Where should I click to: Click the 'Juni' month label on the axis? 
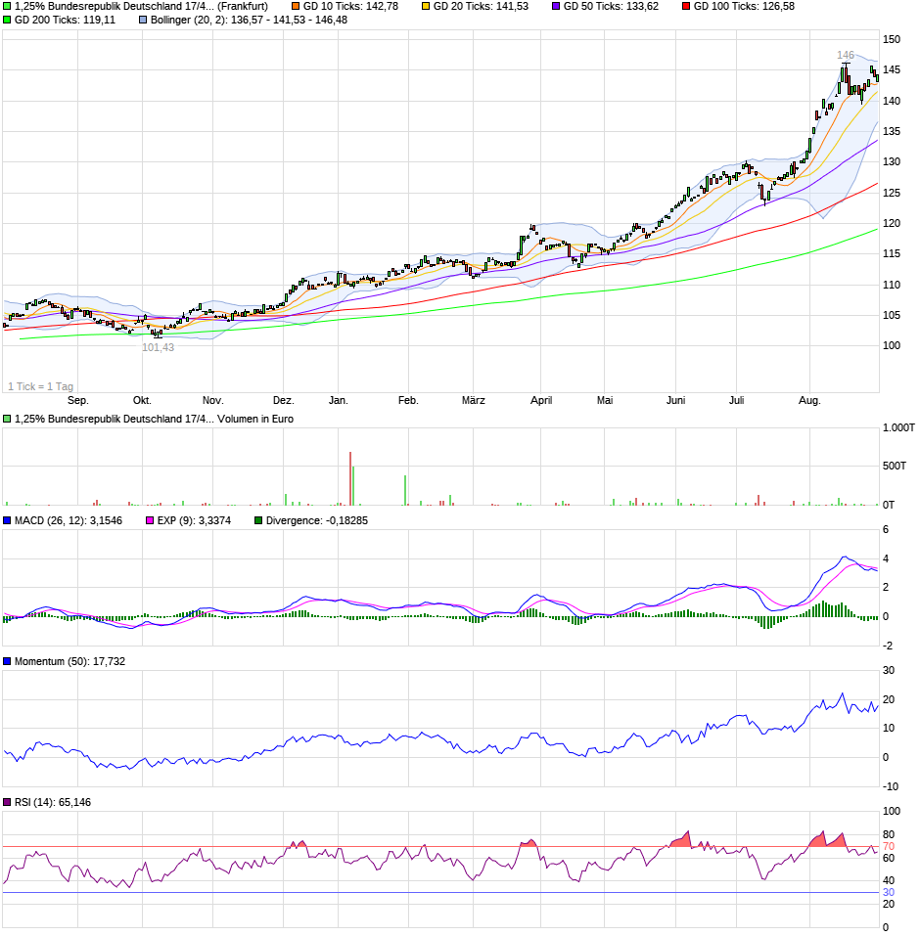click(x=676, y=400)
